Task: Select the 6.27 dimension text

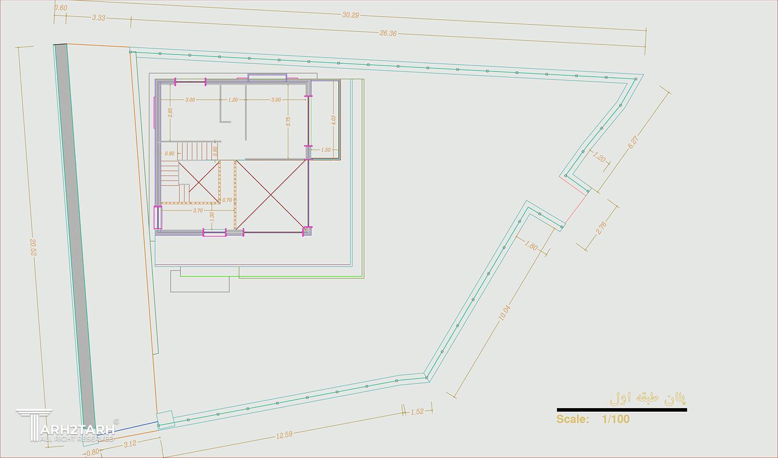Action: click(x=634, y=142)
